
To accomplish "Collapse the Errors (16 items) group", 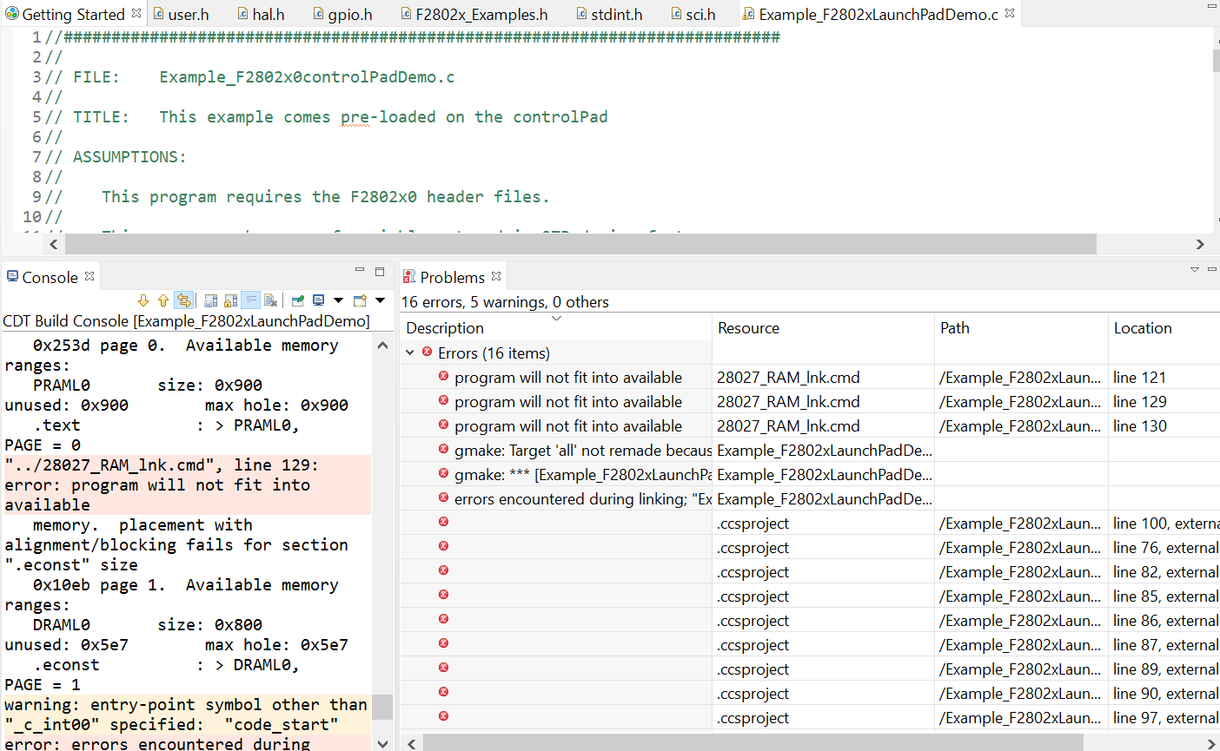I will (x=409, y=352).
